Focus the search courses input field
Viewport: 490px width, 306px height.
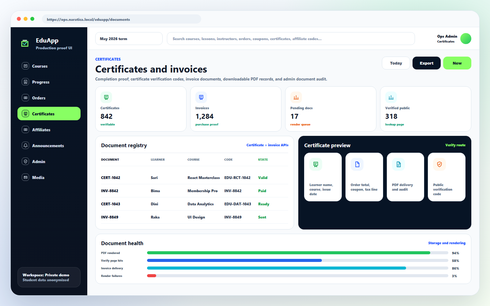coord(291,39)
